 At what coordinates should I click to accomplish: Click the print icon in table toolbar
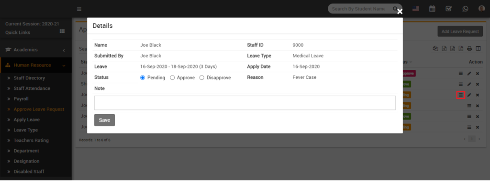(469, 48)
